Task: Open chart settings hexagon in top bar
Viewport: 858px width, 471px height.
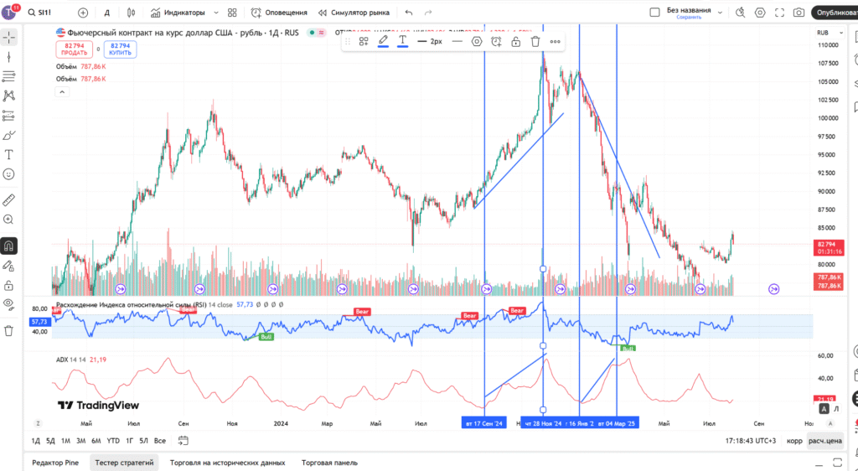Action: 760,12
